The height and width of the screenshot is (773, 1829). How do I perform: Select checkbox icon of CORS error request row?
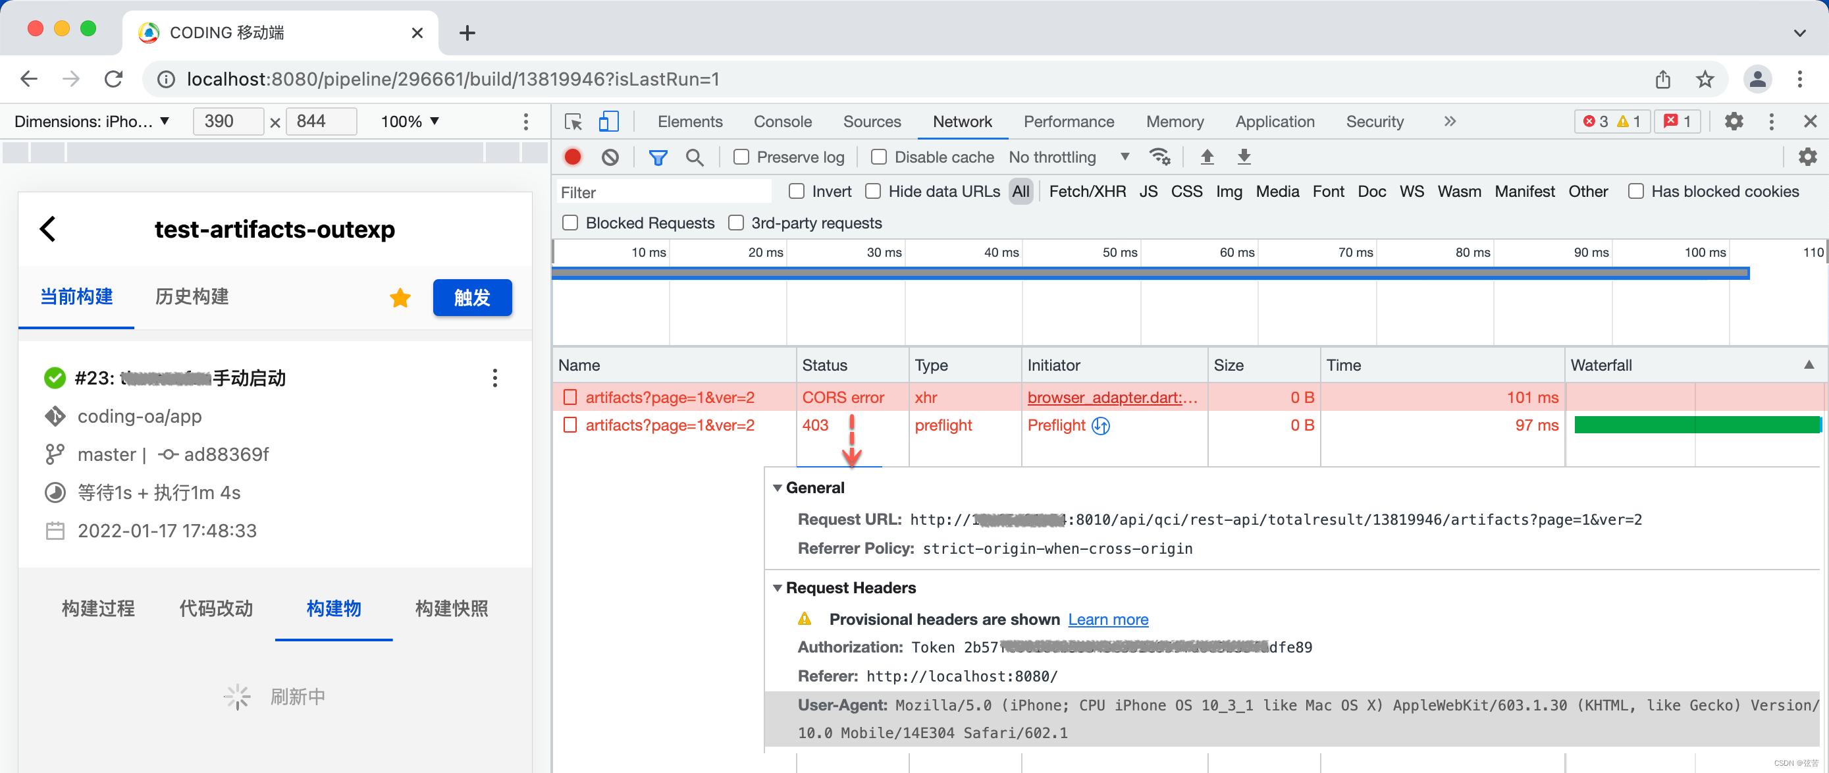click(570, 398)
